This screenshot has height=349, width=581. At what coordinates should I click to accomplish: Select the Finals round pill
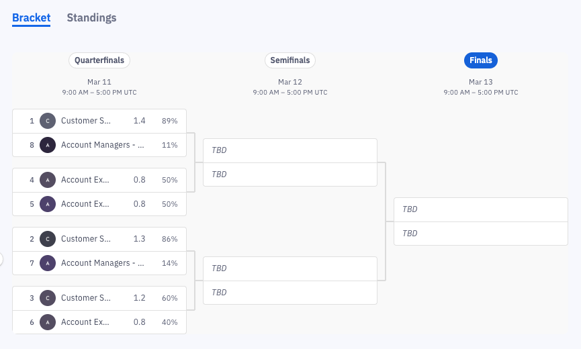481,60
